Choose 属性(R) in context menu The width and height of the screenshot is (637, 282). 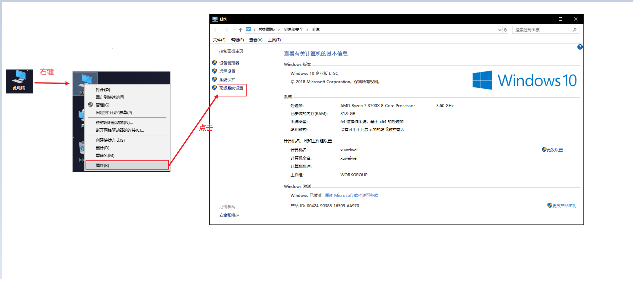pyautogui.click(x=127, y=165)
